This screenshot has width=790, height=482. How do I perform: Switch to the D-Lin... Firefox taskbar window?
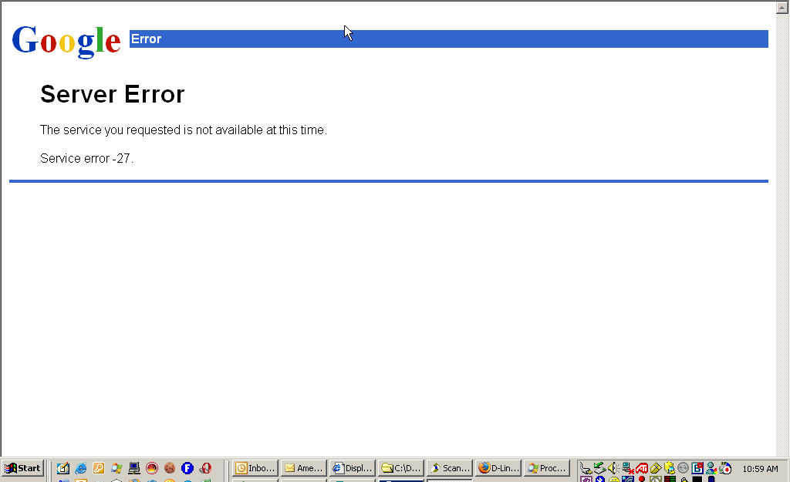point(498,468)
